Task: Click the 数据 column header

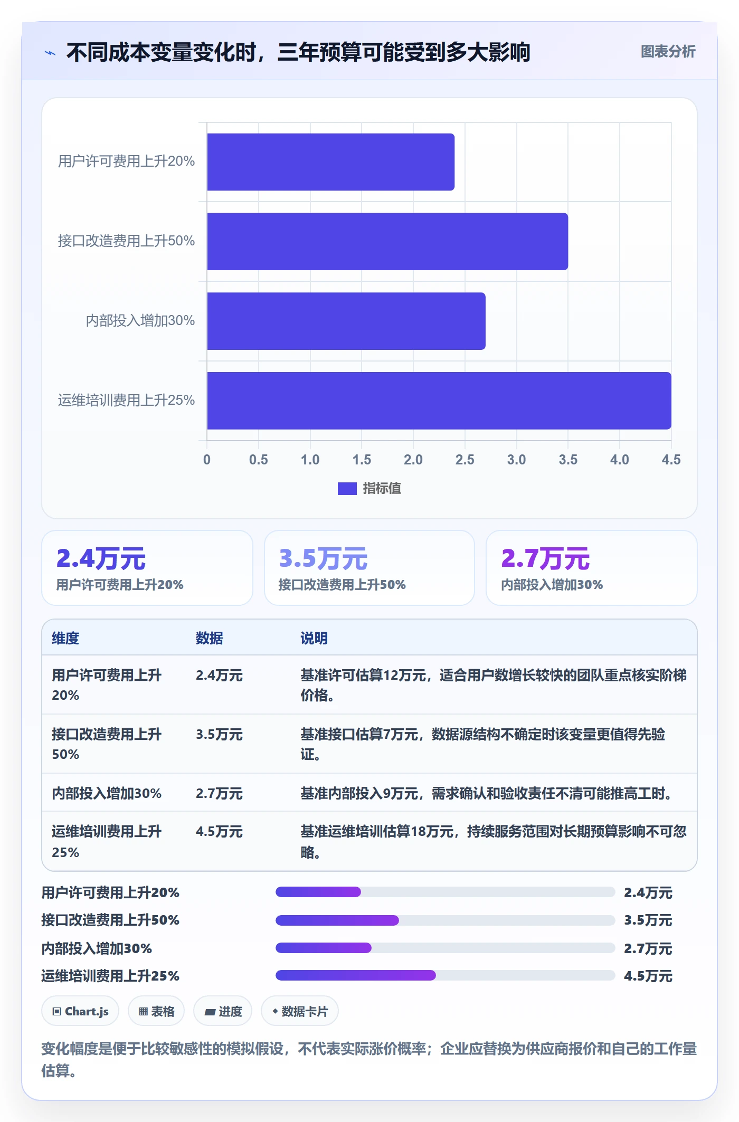Action: click(209, 638)
